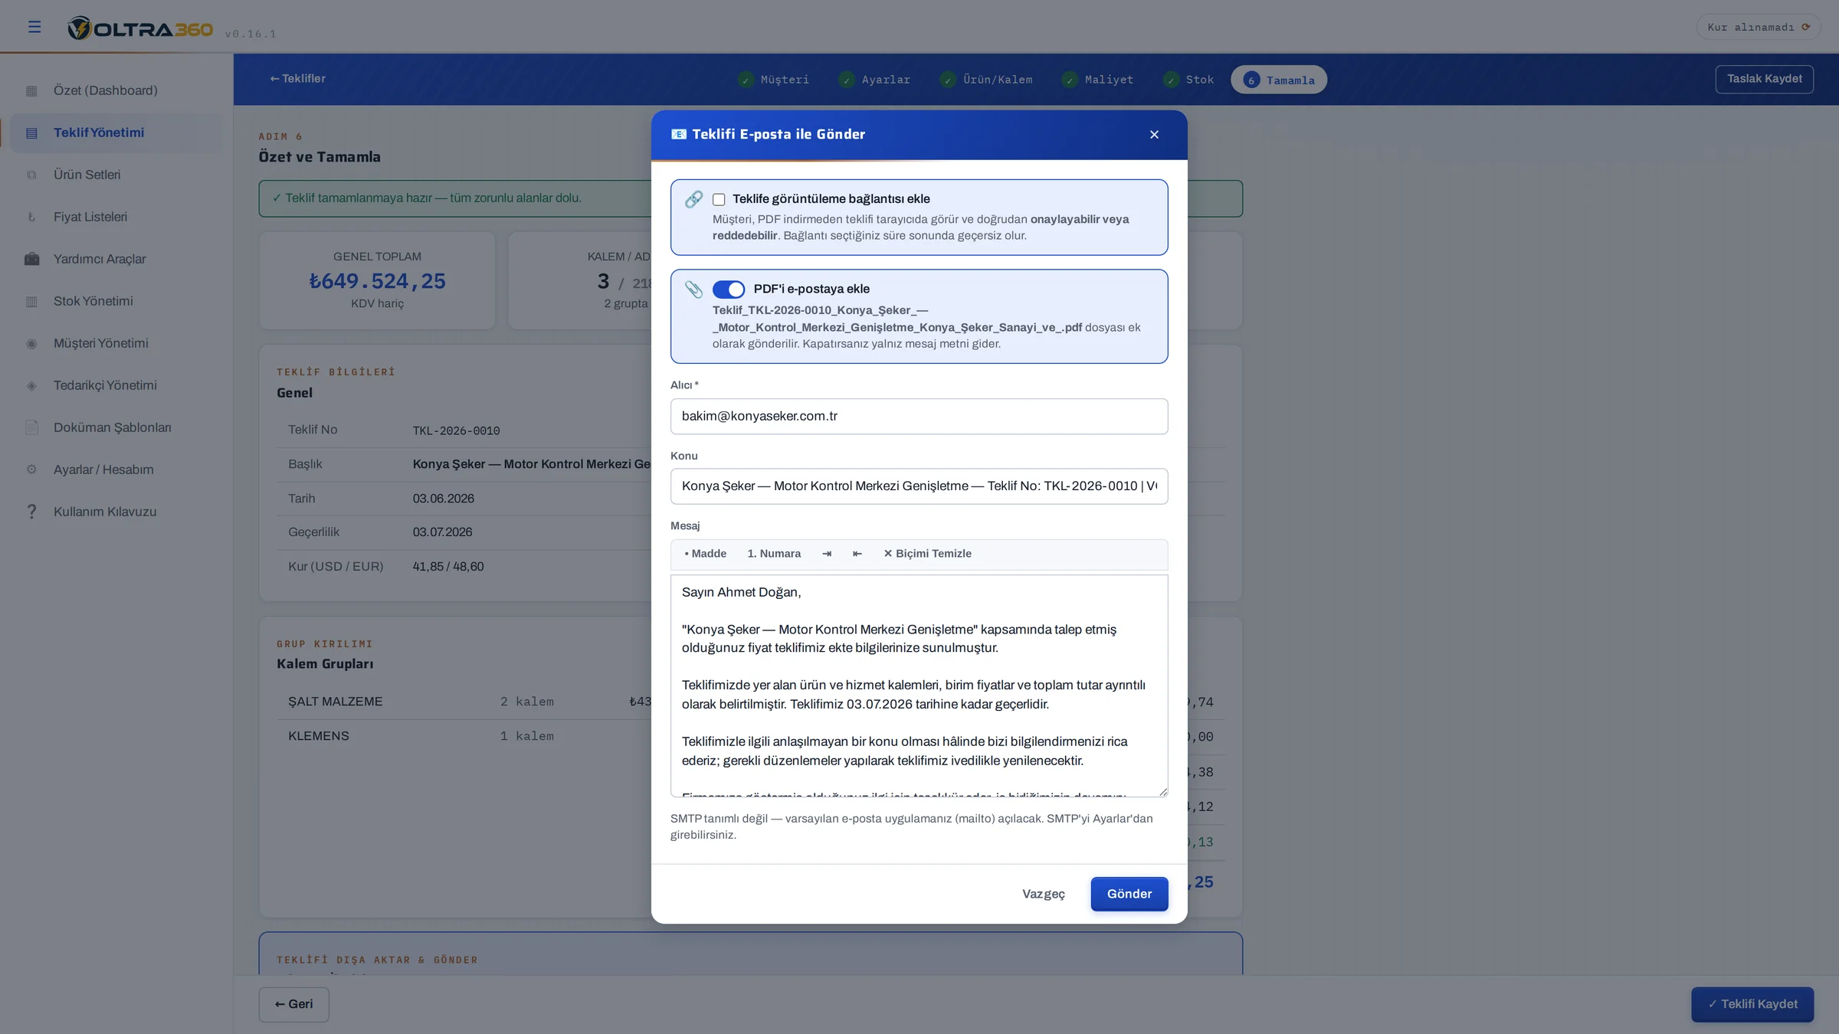Viewport: 1839px width, 1034px height.
Task: Click the Müşteri Yönetimi sidebar icon
Action: click(31, 344)
